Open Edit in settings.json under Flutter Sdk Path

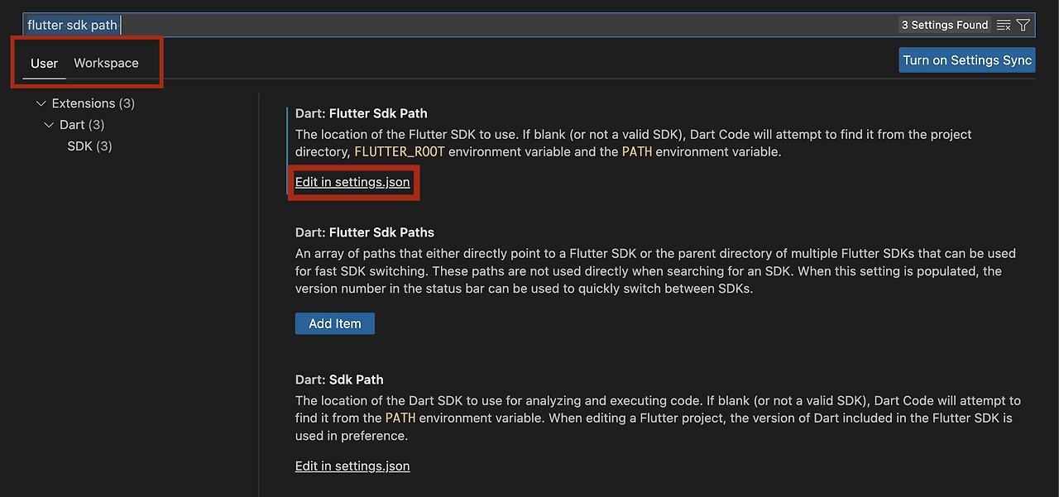pos(352,182)
